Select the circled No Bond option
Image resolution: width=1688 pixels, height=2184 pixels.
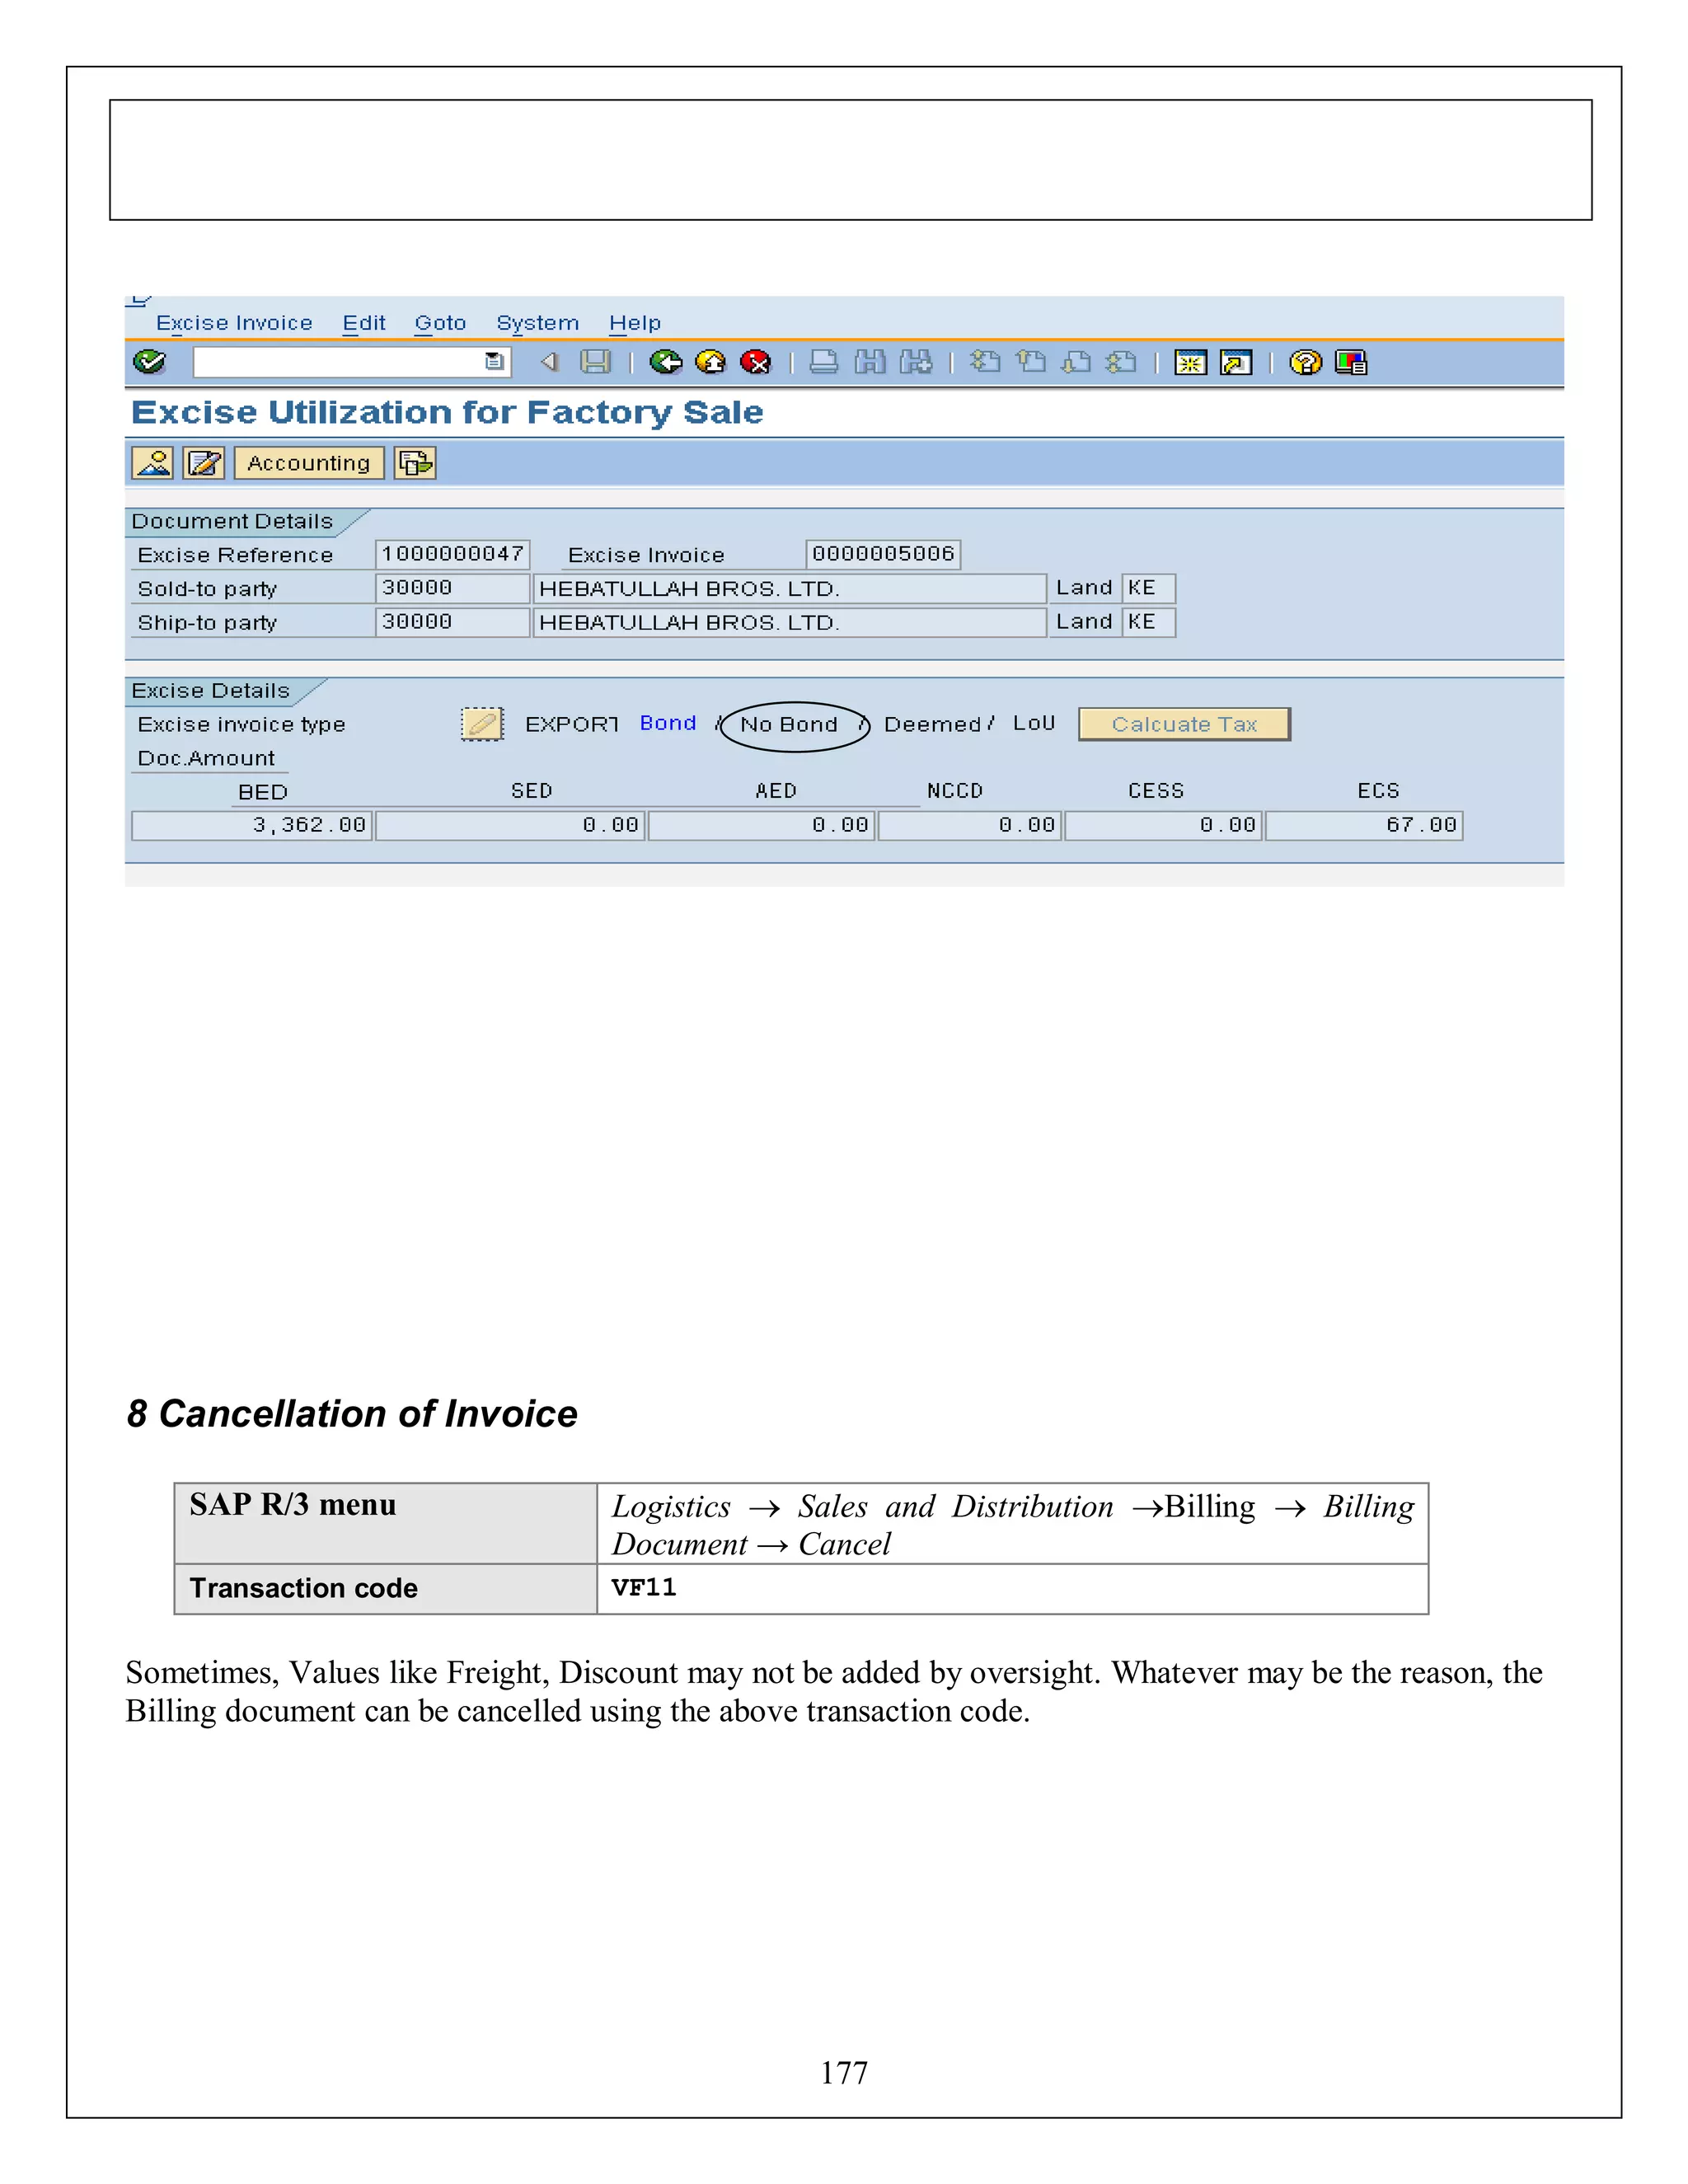tap(789, 724)
